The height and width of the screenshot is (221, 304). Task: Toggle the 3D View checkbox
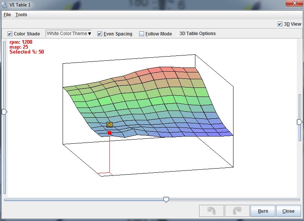(280, 24)
